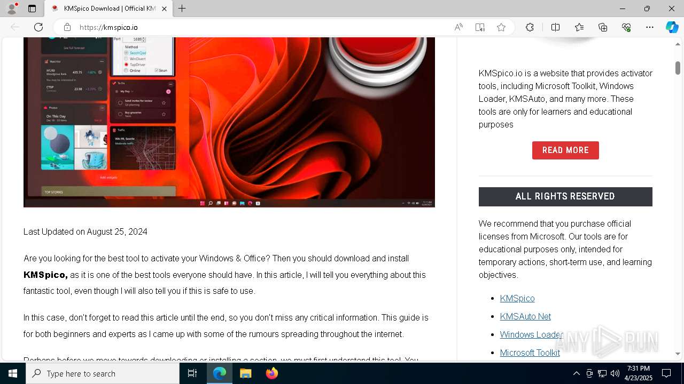
Task: Activate Read aloud icon
Action: tap(458, 27)
